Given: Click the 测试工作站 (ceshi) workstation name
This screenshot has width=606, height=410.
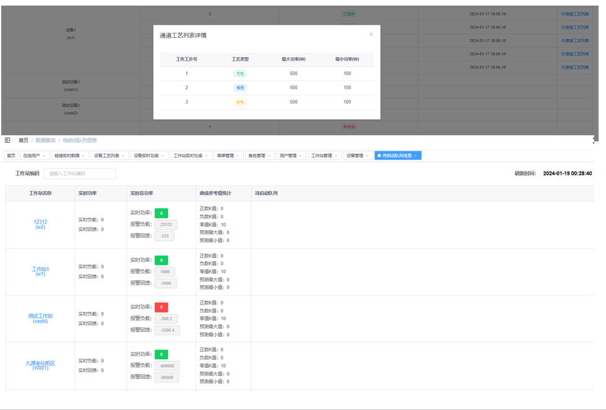Looking at the screenshot, I should (x=40, y=318).
